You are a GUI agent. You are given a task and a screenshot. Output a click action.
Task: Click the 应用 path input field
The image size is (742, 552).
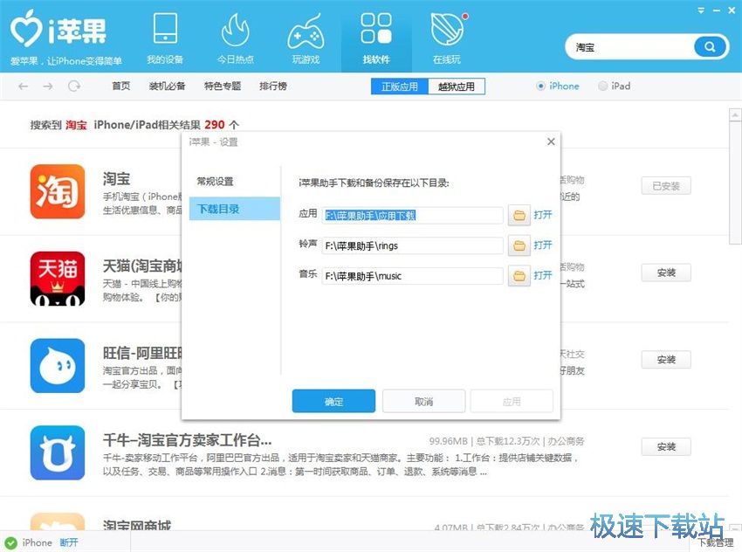point(412,216)
